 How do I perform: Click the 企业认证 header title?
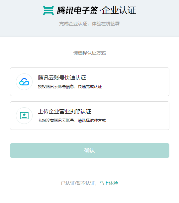(119, 10)
